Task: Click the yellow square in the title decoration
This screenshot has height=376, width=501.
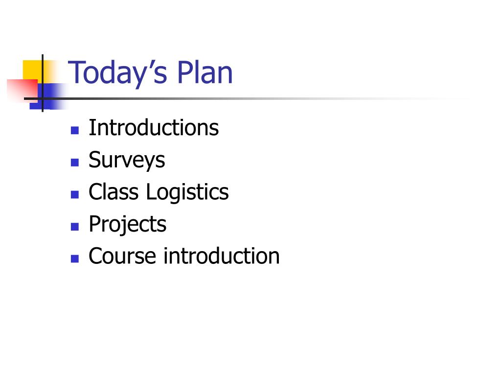Action: click(x=33, y=70)
